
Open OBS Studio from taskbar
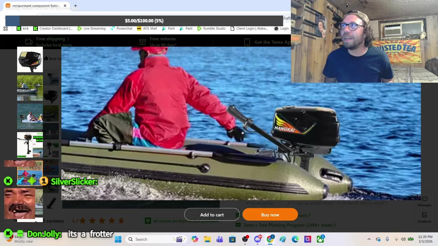click(x=245, y=239)
